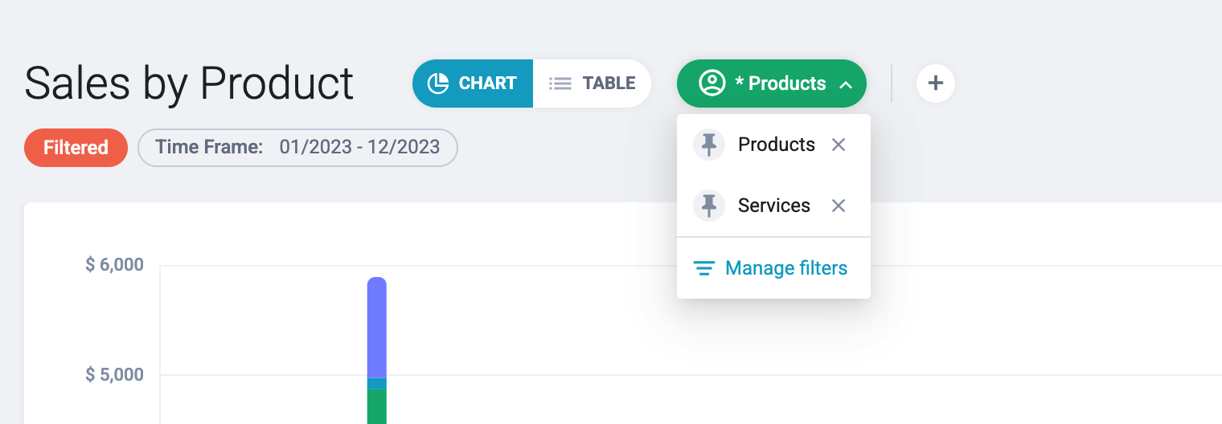Remove the Products saved filter
The width and height of the screenshot is (1222, 424).
pyautogui.click(x=839, y=145)
